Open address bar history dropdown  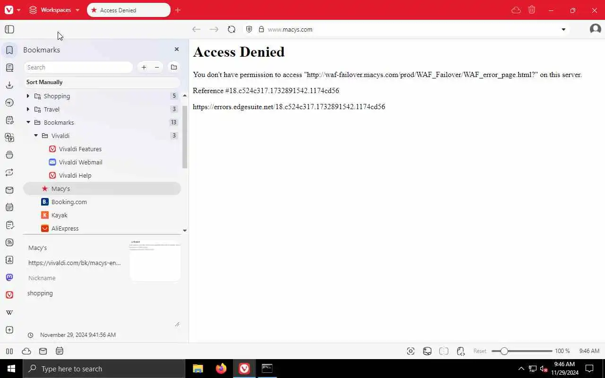[563, 29]
